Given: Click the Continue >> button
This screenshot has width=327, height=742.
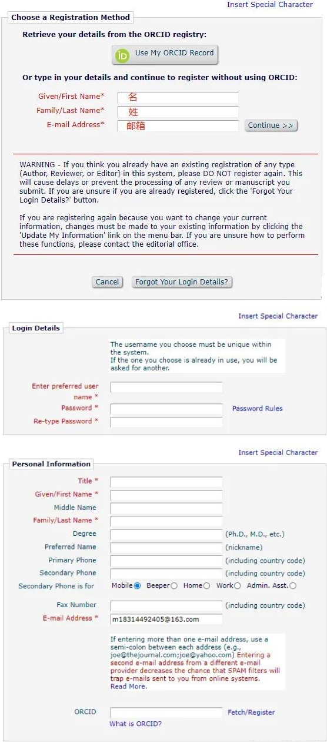Looking at the screenshot, I should pyautogui.click(x=271, y=125).
